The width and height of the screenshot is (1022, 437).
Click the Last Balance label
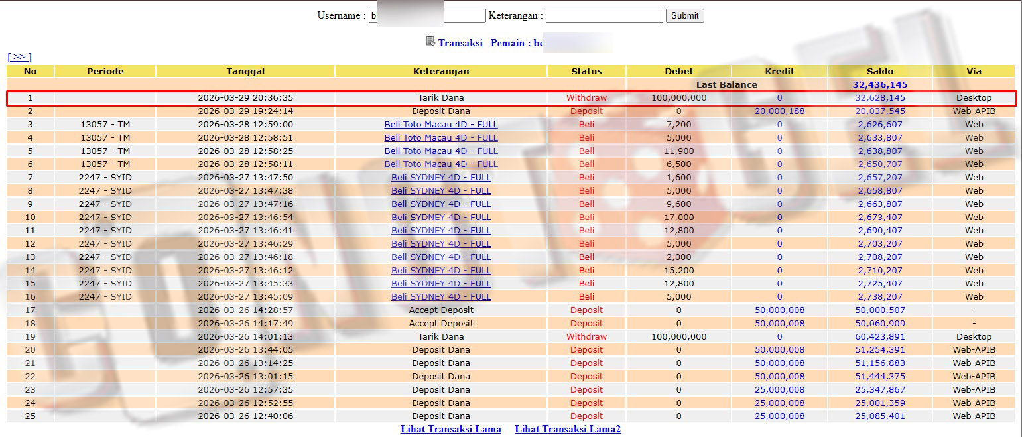pos(727,84)
